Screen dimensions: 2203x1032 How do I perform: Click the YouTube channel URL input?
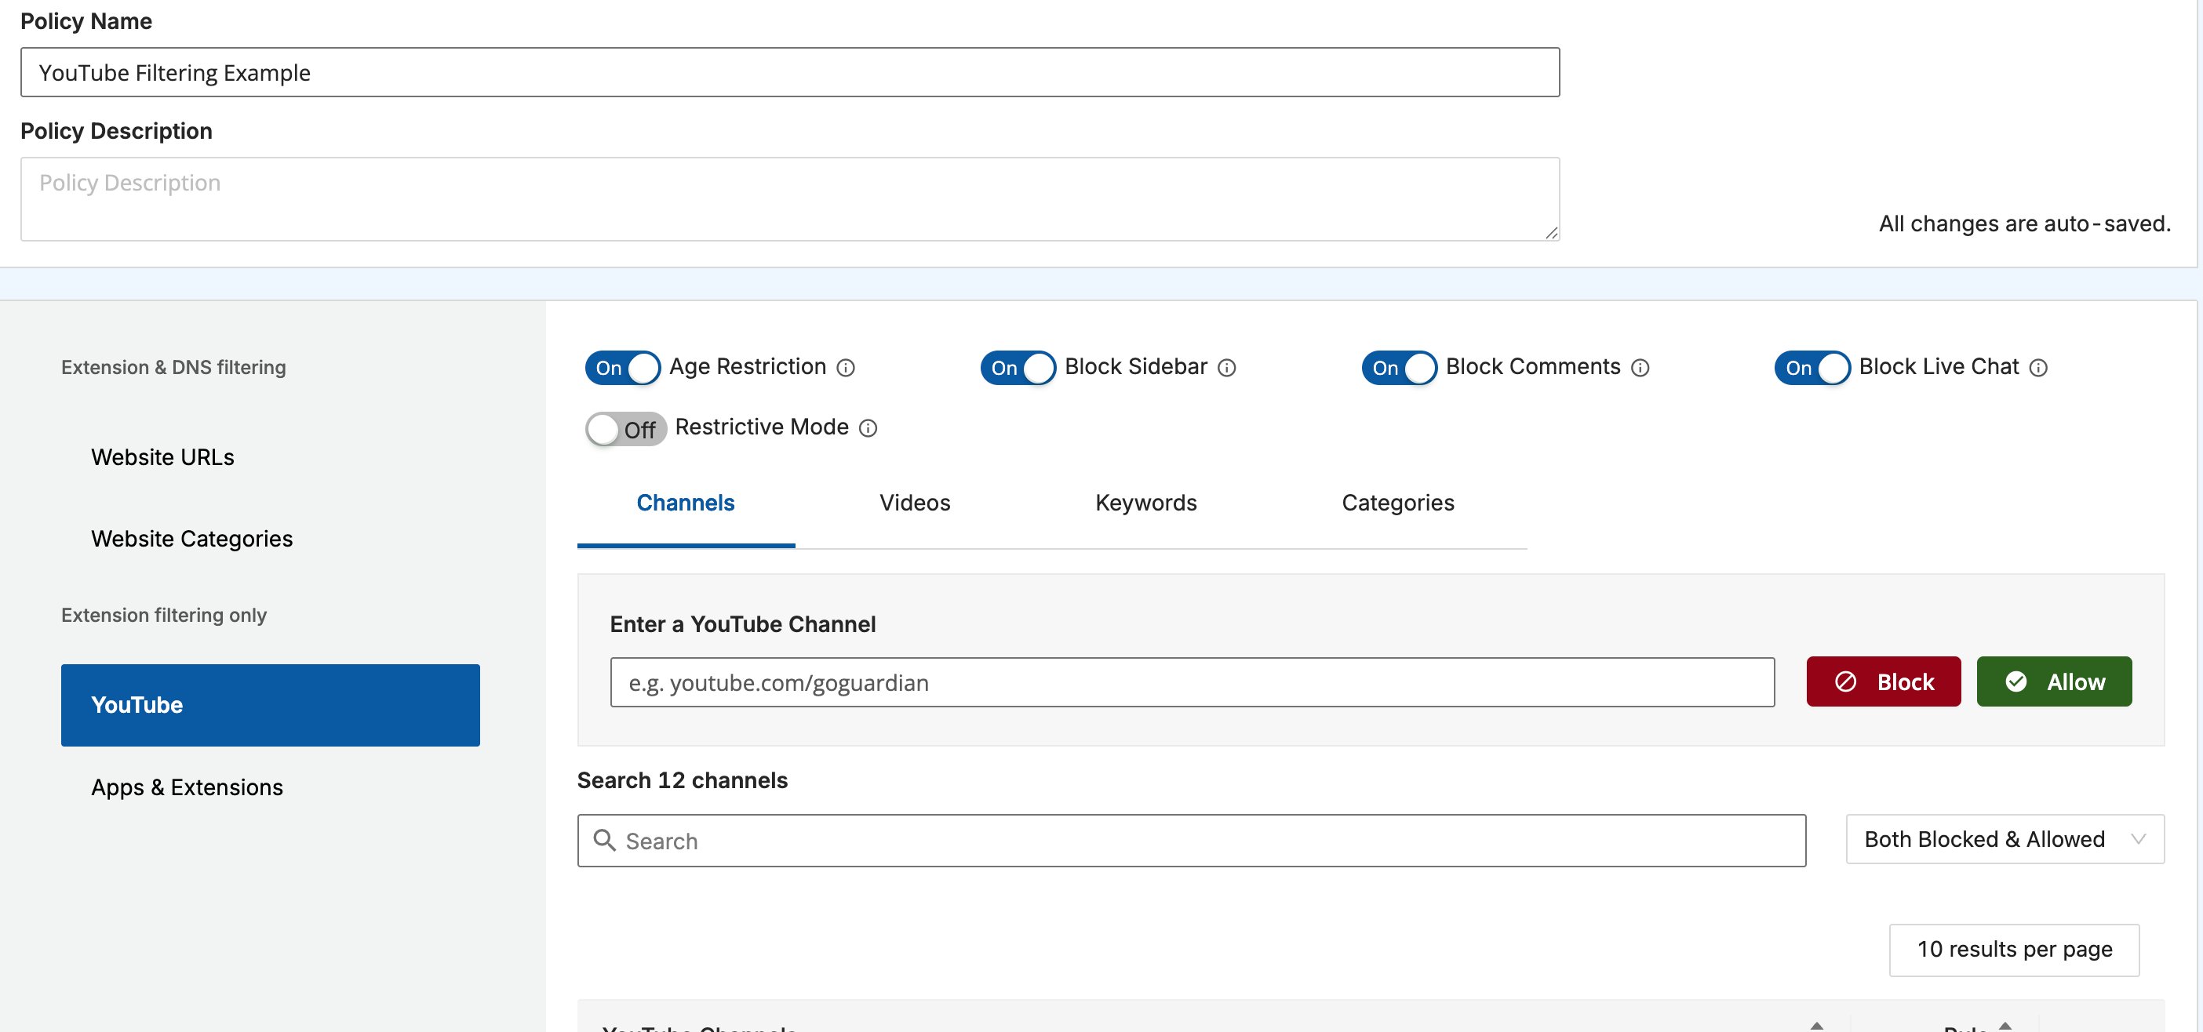point(1193,681)
